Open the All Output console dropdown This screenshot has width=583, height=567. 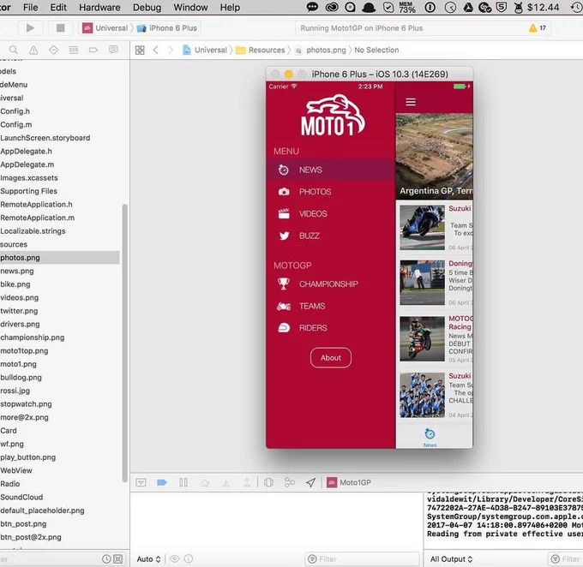(x=451, y=558)
